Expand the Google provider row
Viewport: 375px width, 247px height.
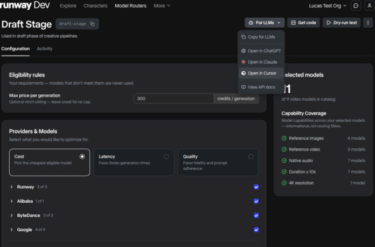pyautogui.click(x=11, y=230)
